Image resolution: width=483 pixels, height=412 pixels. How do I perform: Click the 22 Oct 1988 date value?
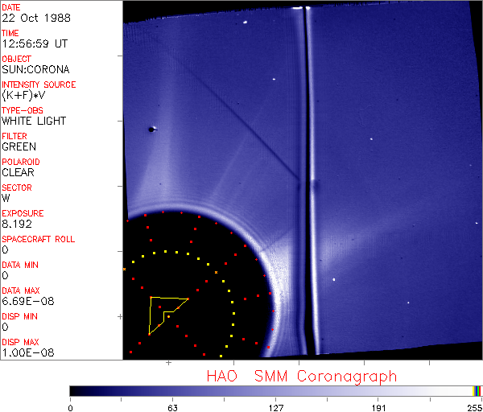[36, 18]
